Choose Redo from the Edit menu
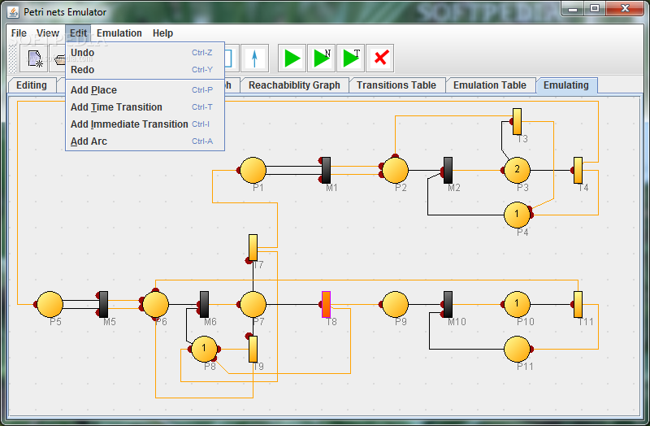Image resolution: width=650 pixels, height=426 pixels. pos(145,70)
